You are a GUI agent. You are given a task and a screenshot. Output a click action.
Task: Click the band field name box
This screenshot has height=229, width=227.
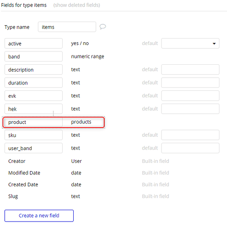pos(34,56)
